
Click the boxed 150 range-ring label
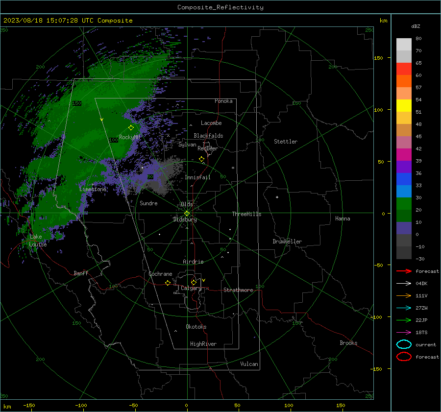76,103
